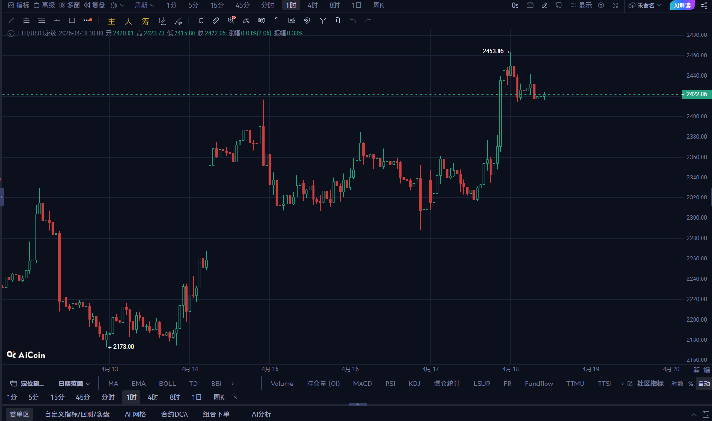The height and width of the screenshot is (421, 712).
Task: Enter fullscreen chart mode
Action: point(615,5)
